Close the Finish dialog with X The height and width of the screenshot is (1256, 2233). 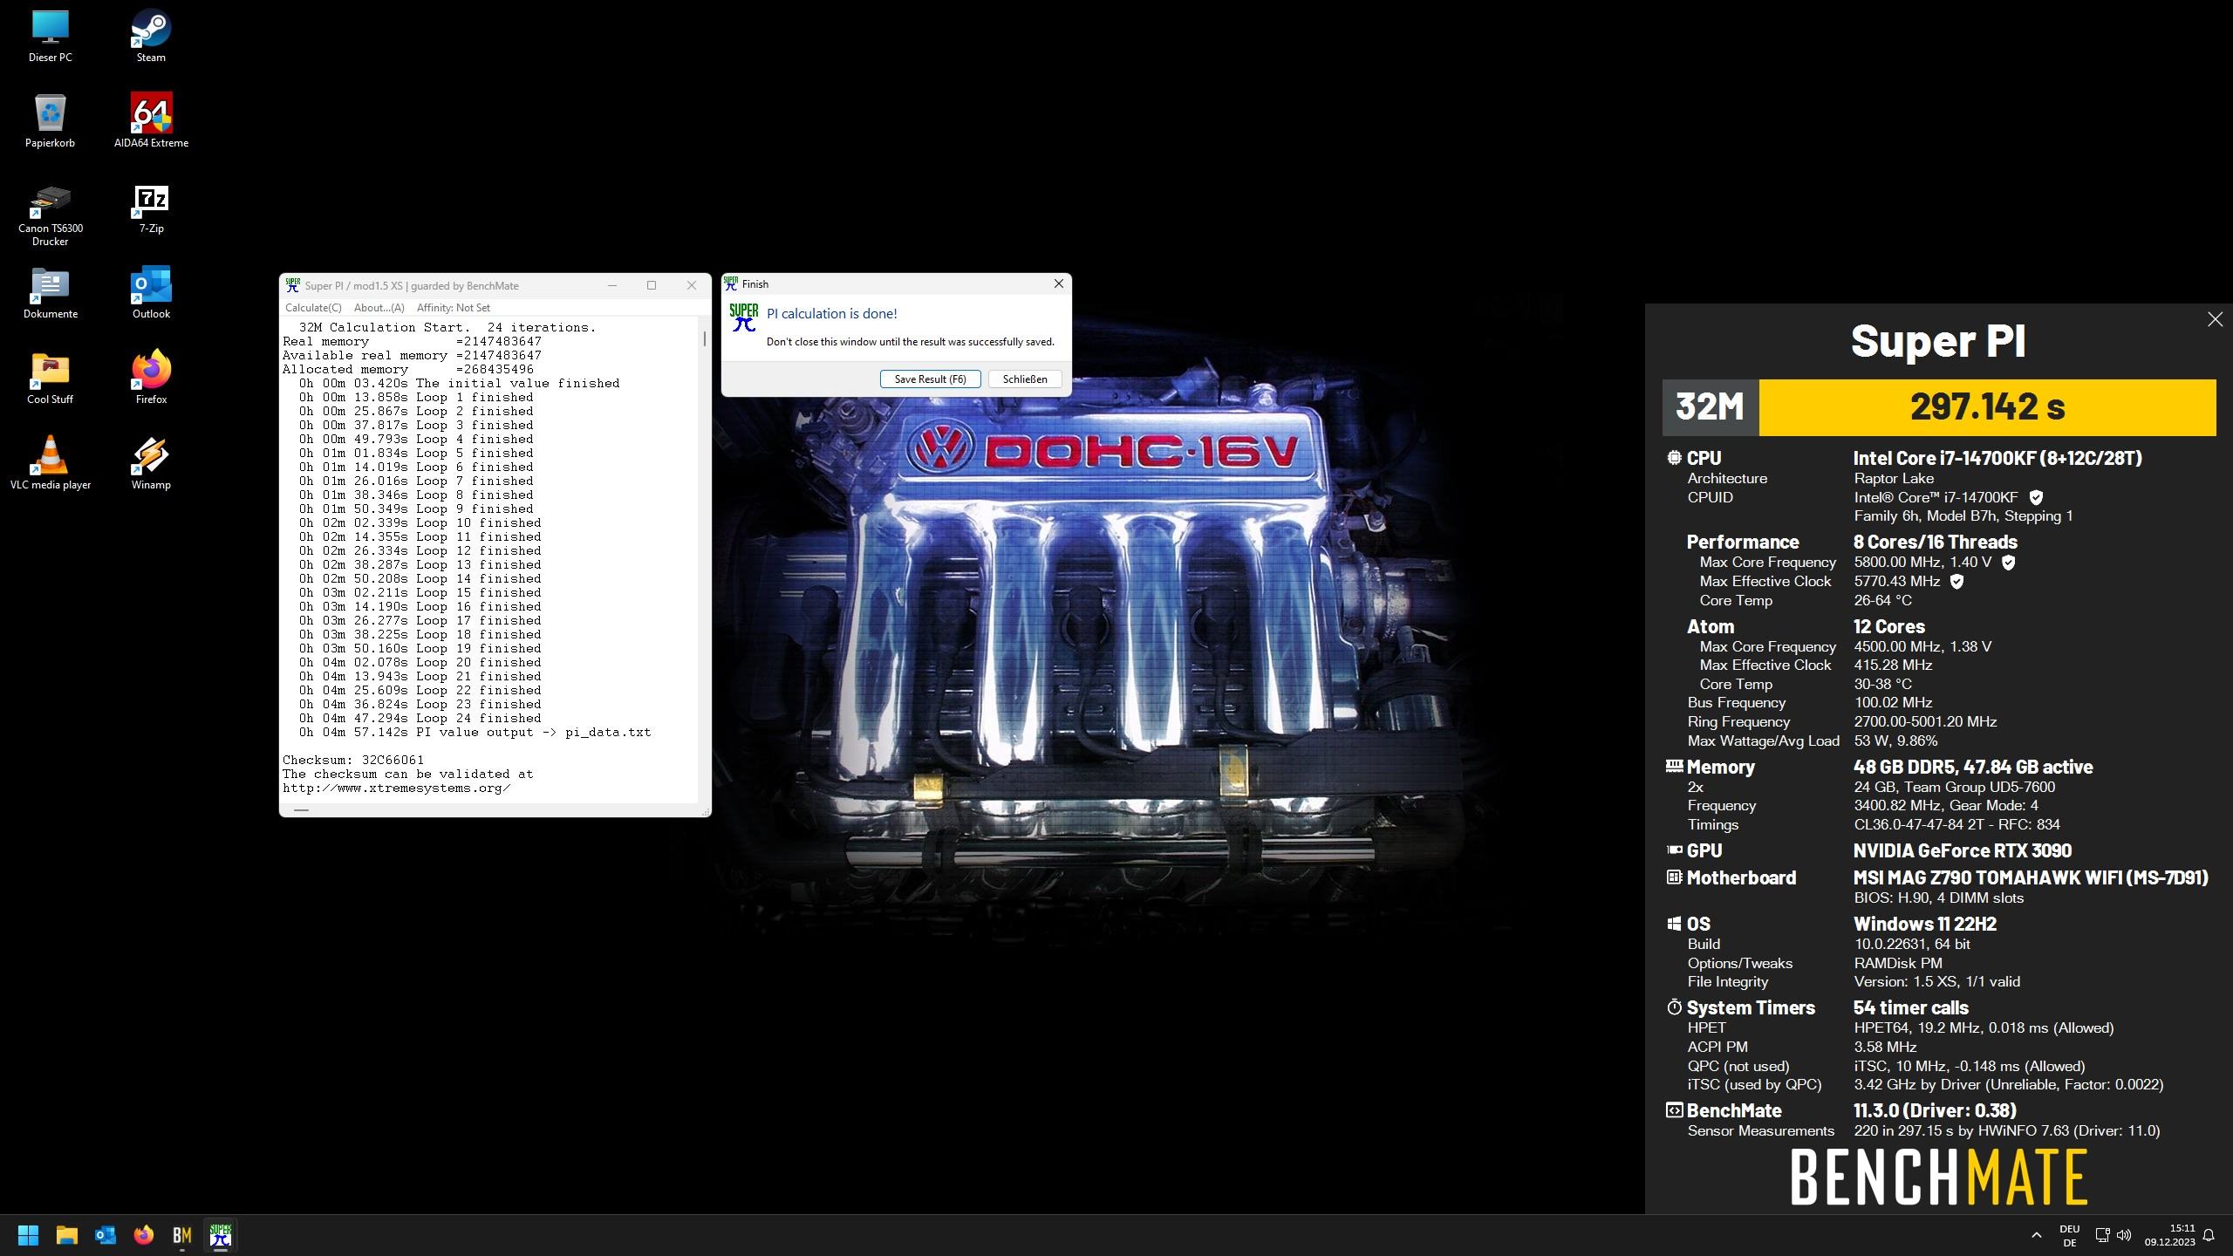pos(1059,284)
